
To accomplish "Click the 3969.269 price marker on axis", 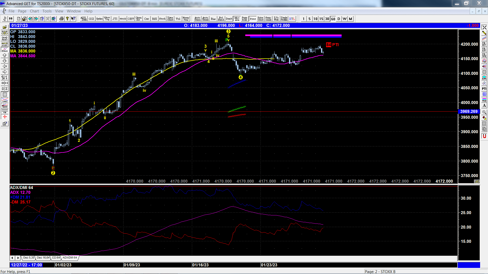I will 469,111.
